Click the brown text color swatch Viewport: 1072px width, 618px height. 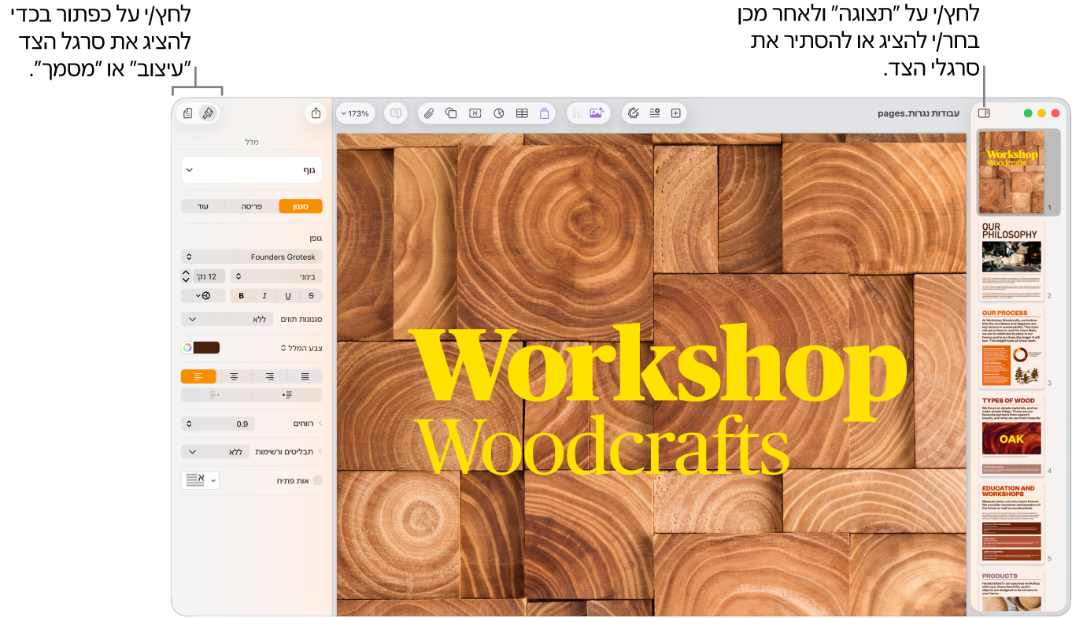click(x=207, y=347)
